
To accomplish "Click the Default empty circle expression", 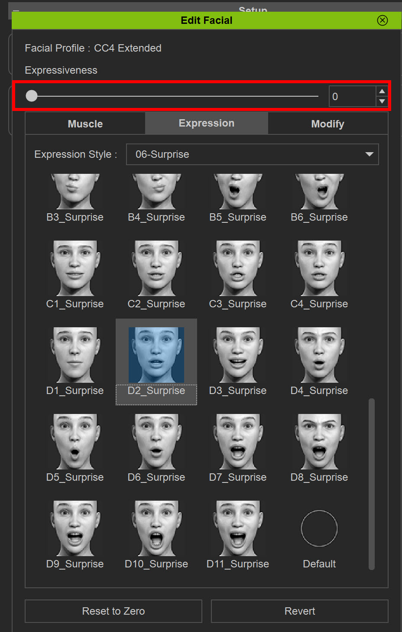I will 319,528.
